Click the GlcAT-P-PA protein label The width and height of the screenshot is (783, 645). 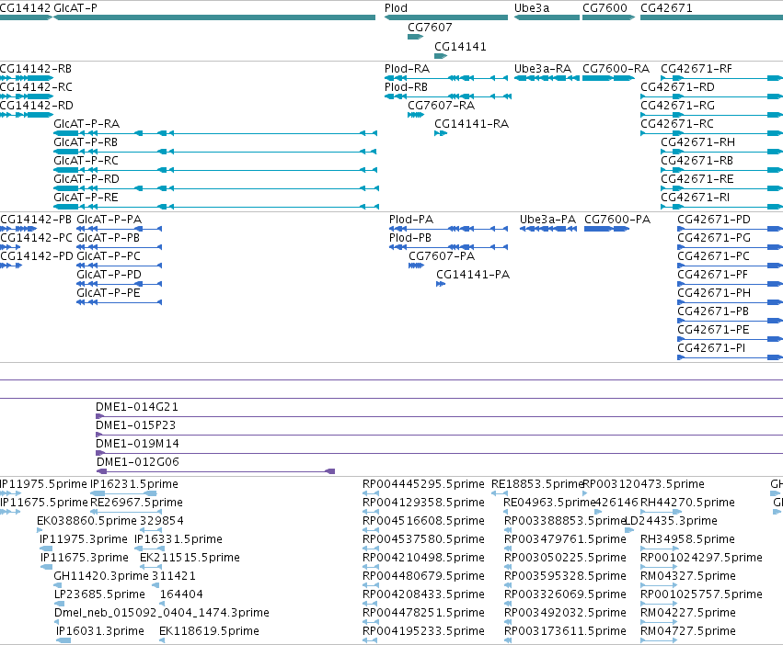click(109, 219)
